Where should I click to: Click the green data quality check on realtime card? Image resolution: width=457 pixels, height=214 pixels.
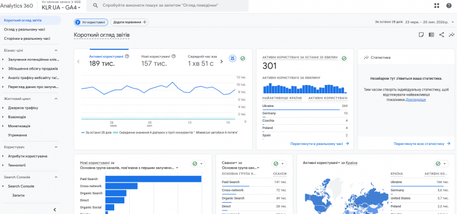[344, 58]
